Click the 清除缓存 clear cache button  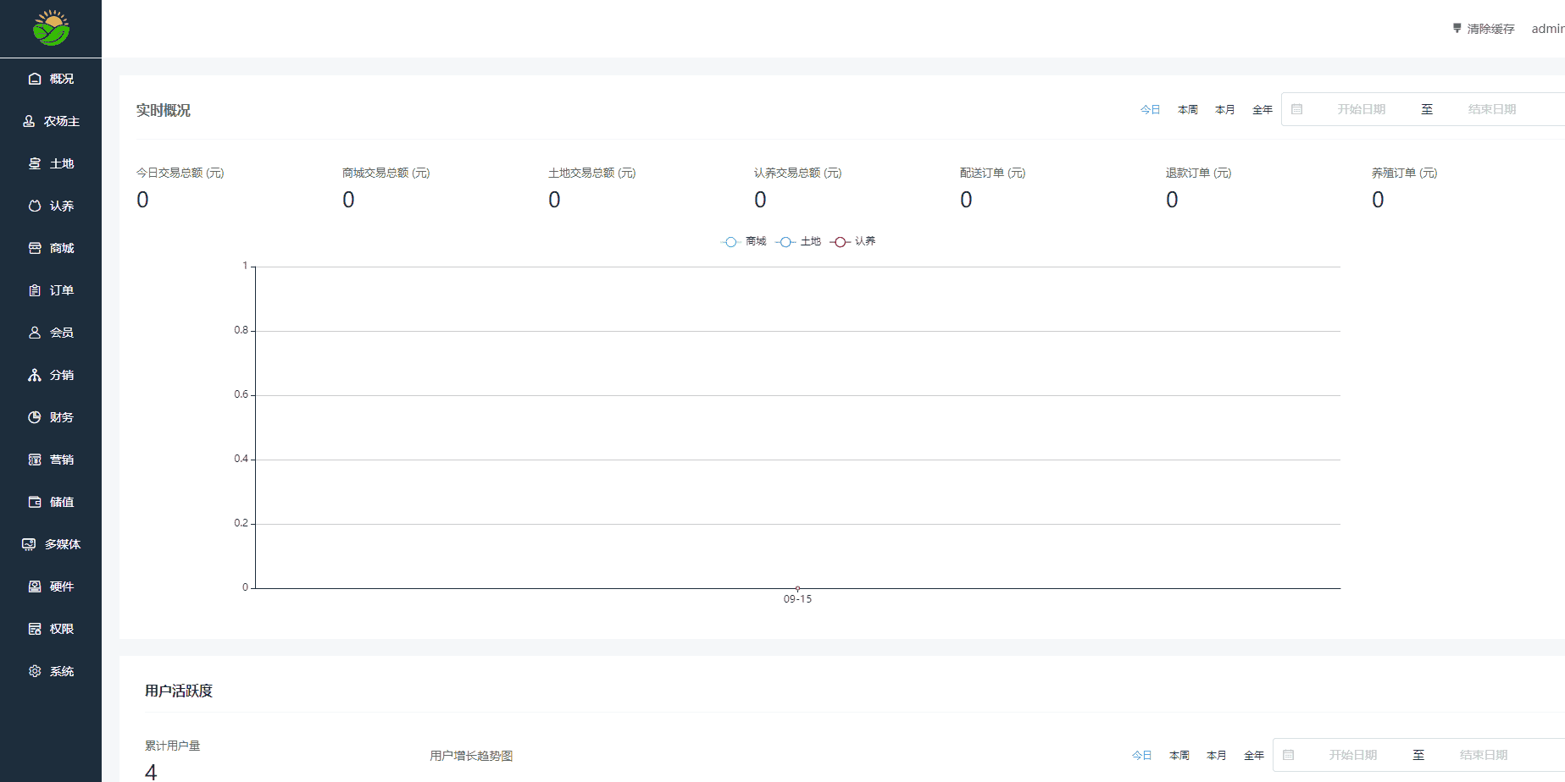coord(1484,29)
